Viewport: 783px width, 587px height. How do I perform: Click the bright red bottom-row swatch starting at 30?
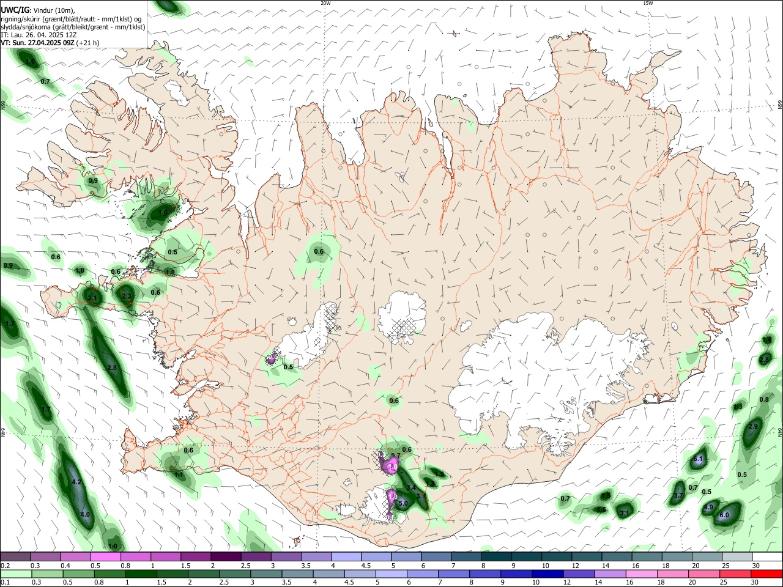pos(766,574)
